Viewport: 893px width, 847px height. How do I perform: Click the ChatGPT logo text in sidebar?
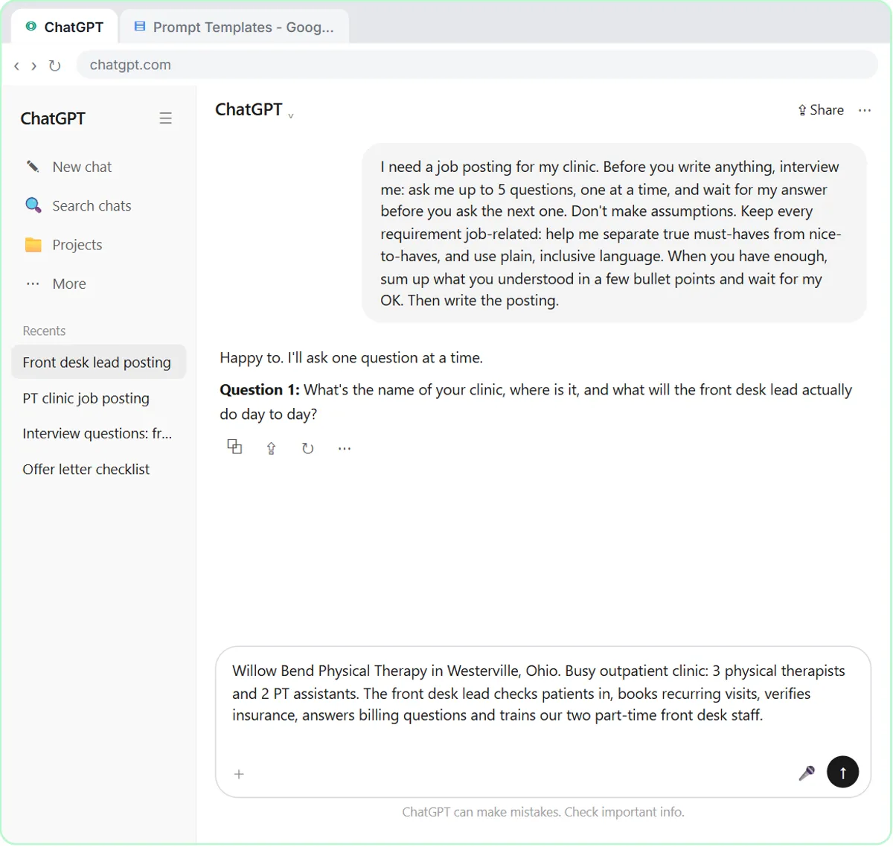[53, 118]
